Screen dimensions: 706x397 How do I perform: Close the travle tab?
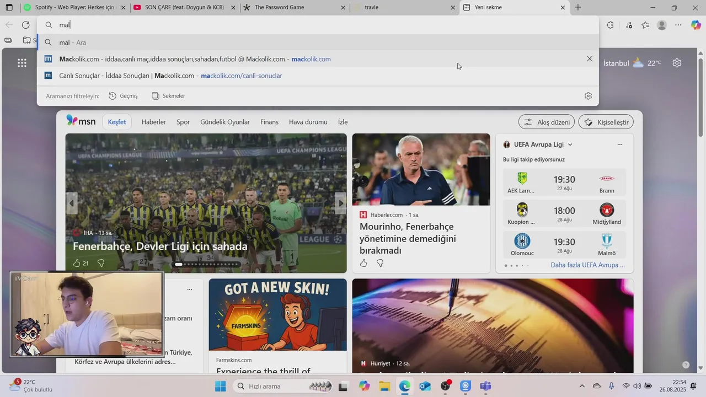[x=453, y=8]
